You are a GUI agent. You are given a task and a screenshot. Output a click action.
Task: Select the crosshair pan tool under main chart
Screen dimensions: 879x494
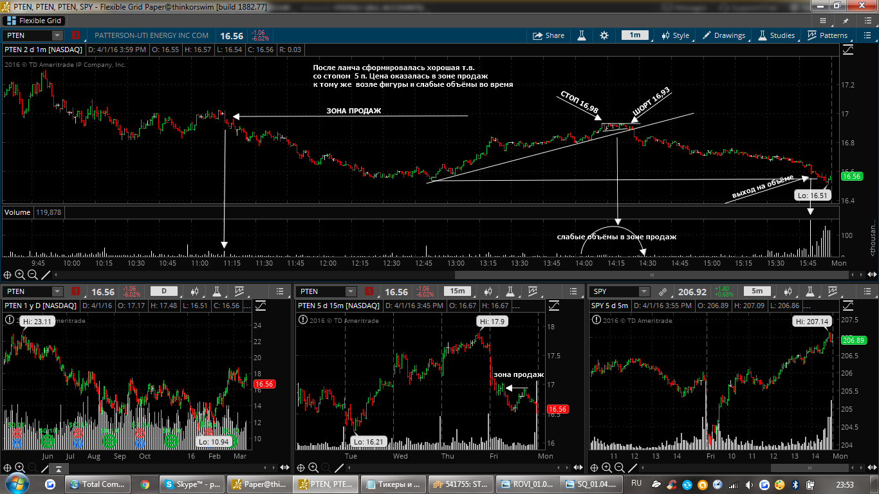click(7, 275)
